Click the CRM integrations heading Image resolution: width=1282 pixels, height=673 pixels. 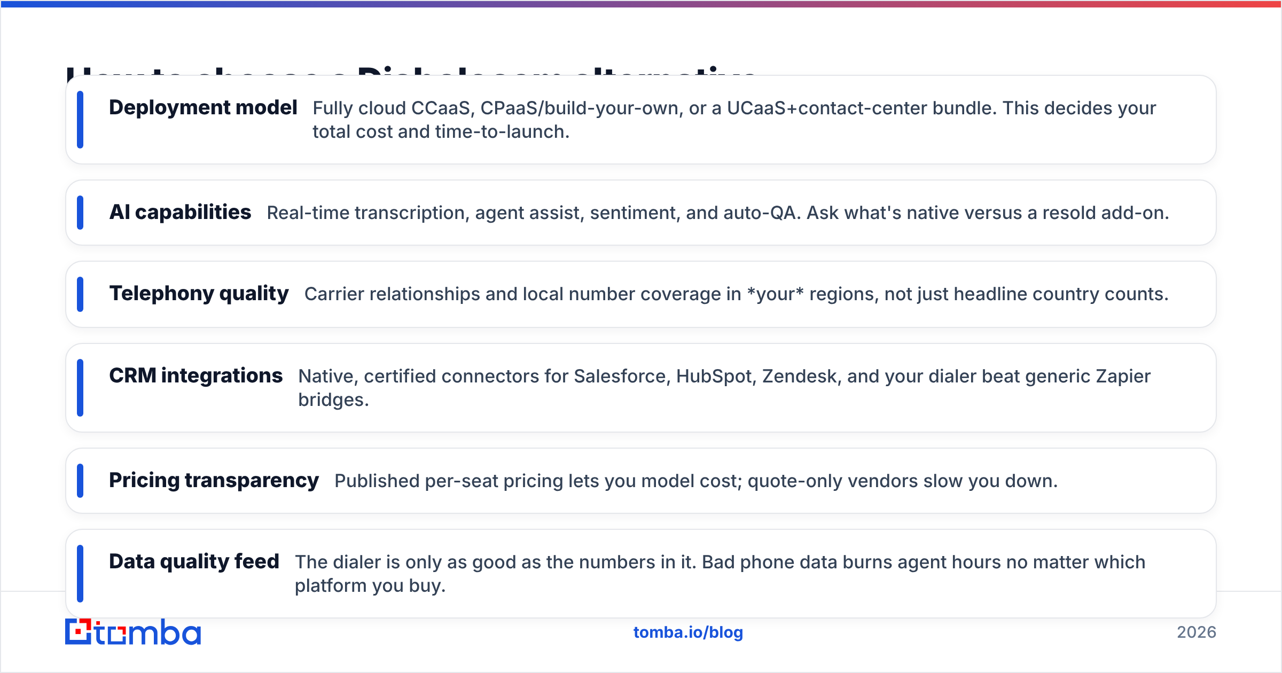click(x=196, y=376)
